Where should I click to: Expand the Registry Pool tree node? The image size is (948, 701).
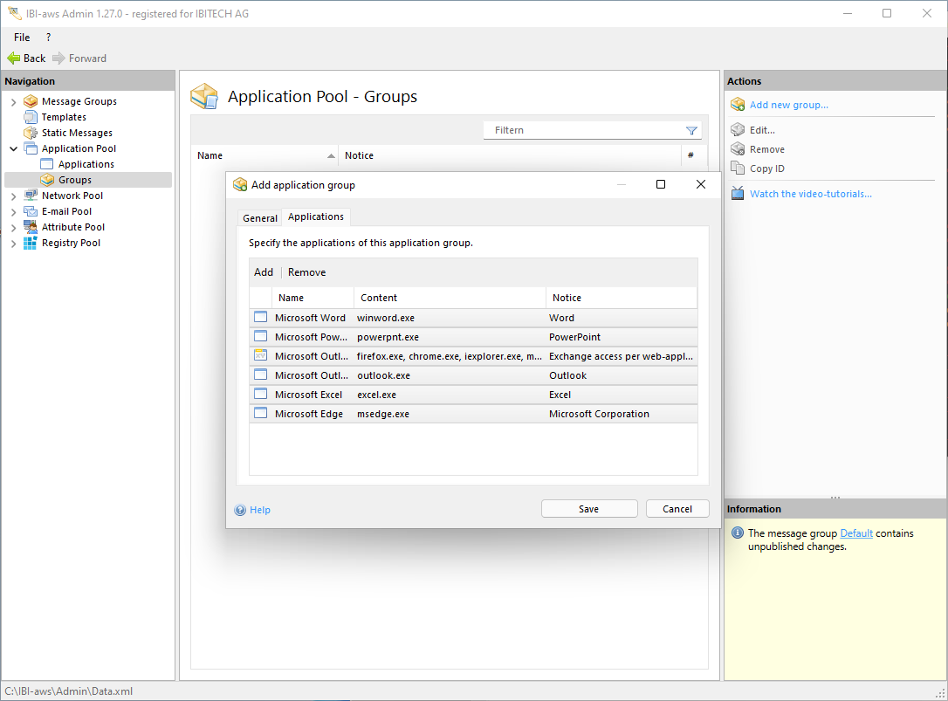pyautogui.click(x=13, y=244)
